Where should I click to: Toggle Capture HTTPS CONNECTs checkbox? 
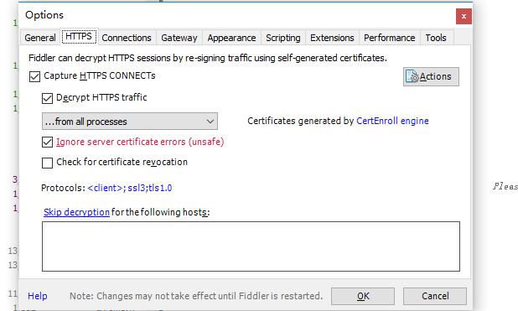coord(34,76)
